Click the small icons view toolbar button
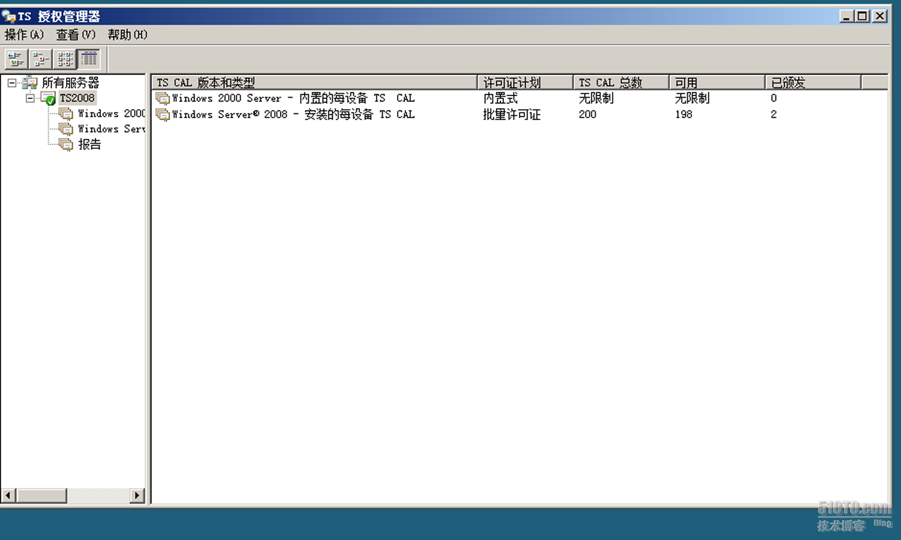This screenshot has width=901, height=540. click(x=40, y=59)
